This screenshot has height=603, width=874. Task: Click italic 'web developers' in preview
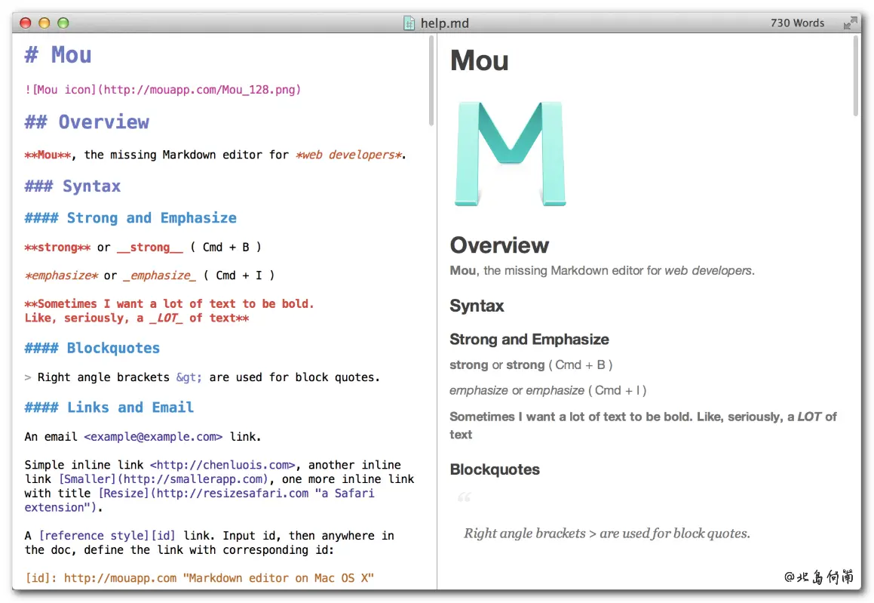(708, 270)
